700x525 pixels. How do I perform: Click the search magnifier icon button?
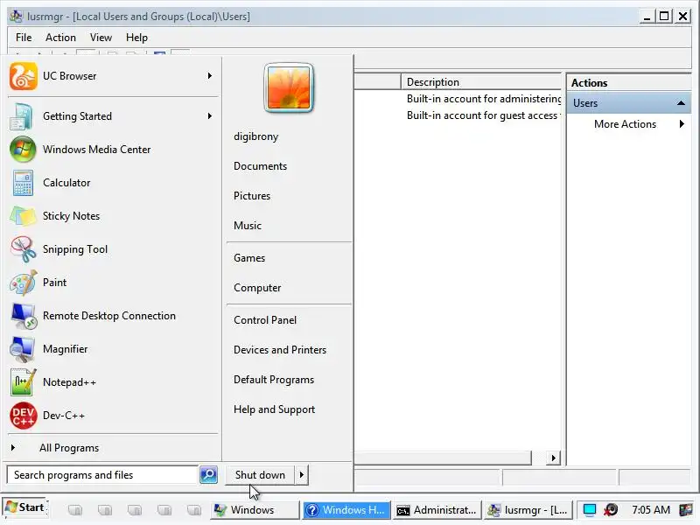(x=208, y=474)
